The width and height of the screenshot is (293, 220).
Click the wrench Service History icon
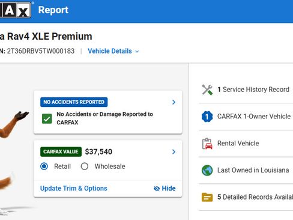click(x=207, y=90)
